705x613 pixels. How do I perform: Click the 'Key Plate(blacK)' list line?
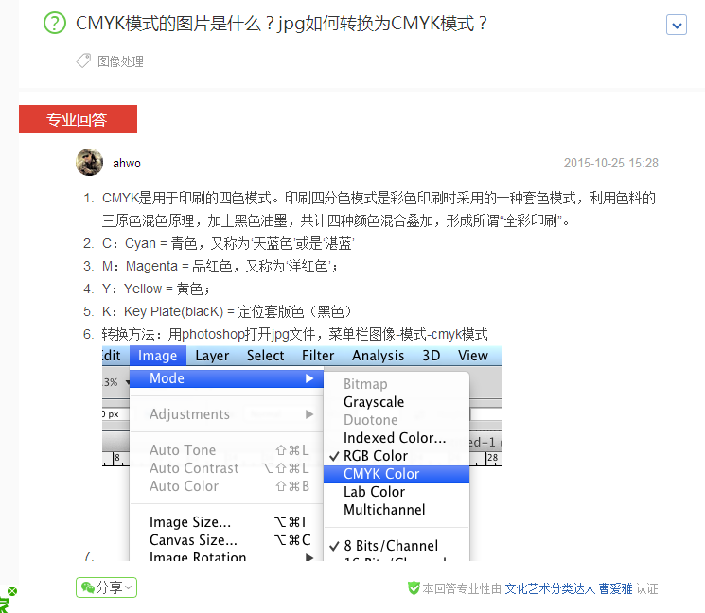point(226,311)
